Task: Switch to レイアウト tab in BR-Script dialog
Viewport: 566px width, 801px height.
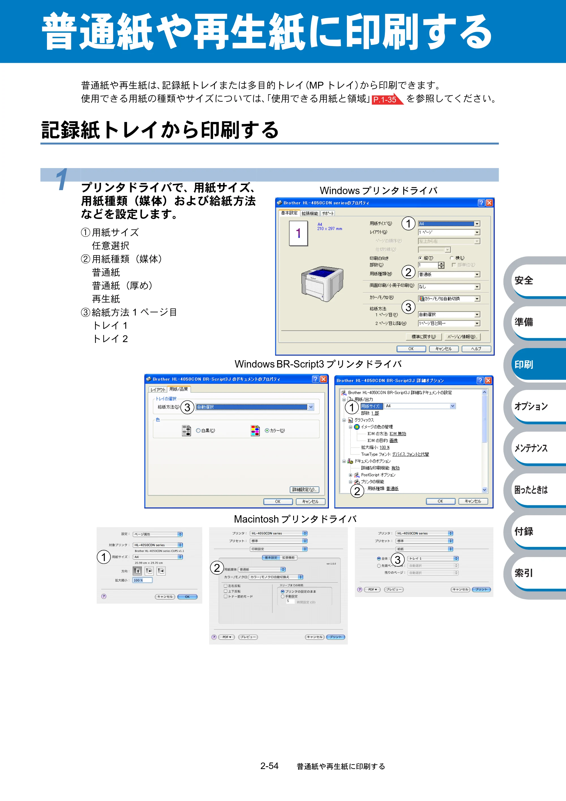Action: (158, 390)
